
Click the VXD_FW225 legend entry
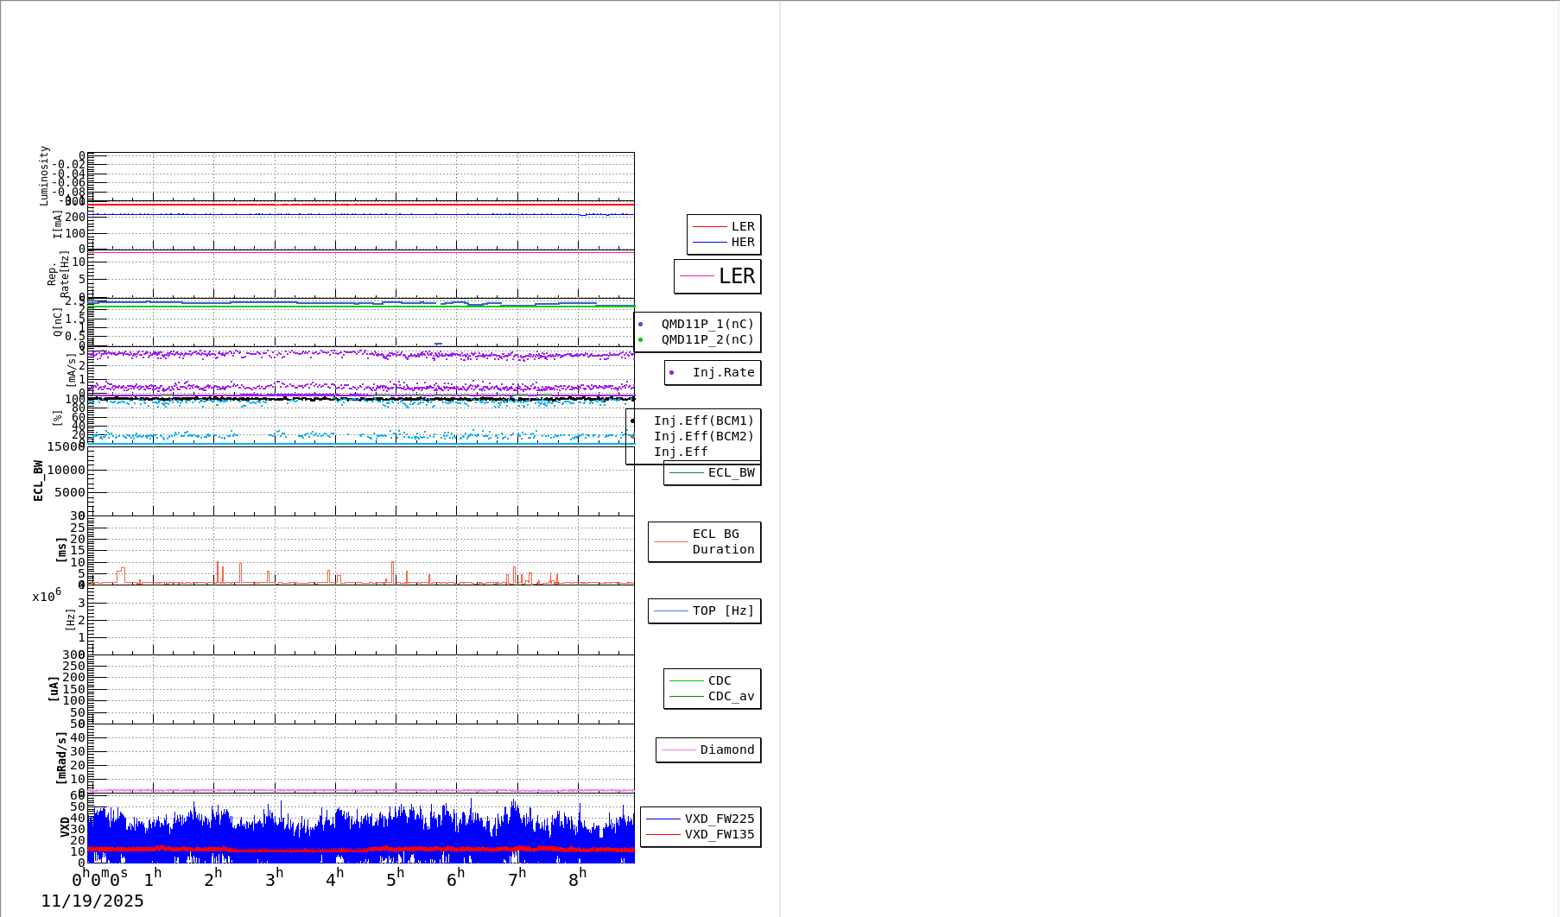point(719,819)
